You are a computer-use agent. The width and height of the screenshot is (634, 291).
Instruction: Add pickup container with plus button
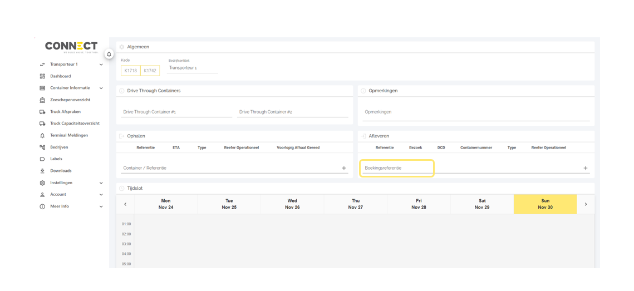click(x=343, y=168)
